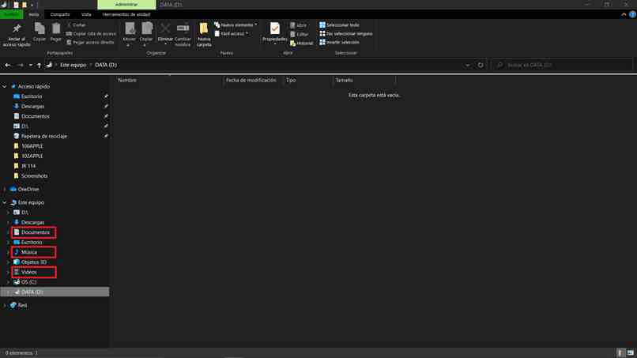This screenshot has height=358, width=637.
Task: Click the Buscar en DATA search box
Action: [x=561, y=65]
